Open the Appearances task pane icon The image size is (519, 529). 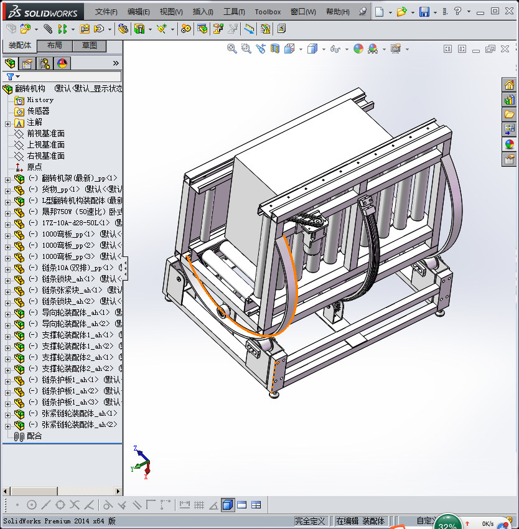point(509,144)
